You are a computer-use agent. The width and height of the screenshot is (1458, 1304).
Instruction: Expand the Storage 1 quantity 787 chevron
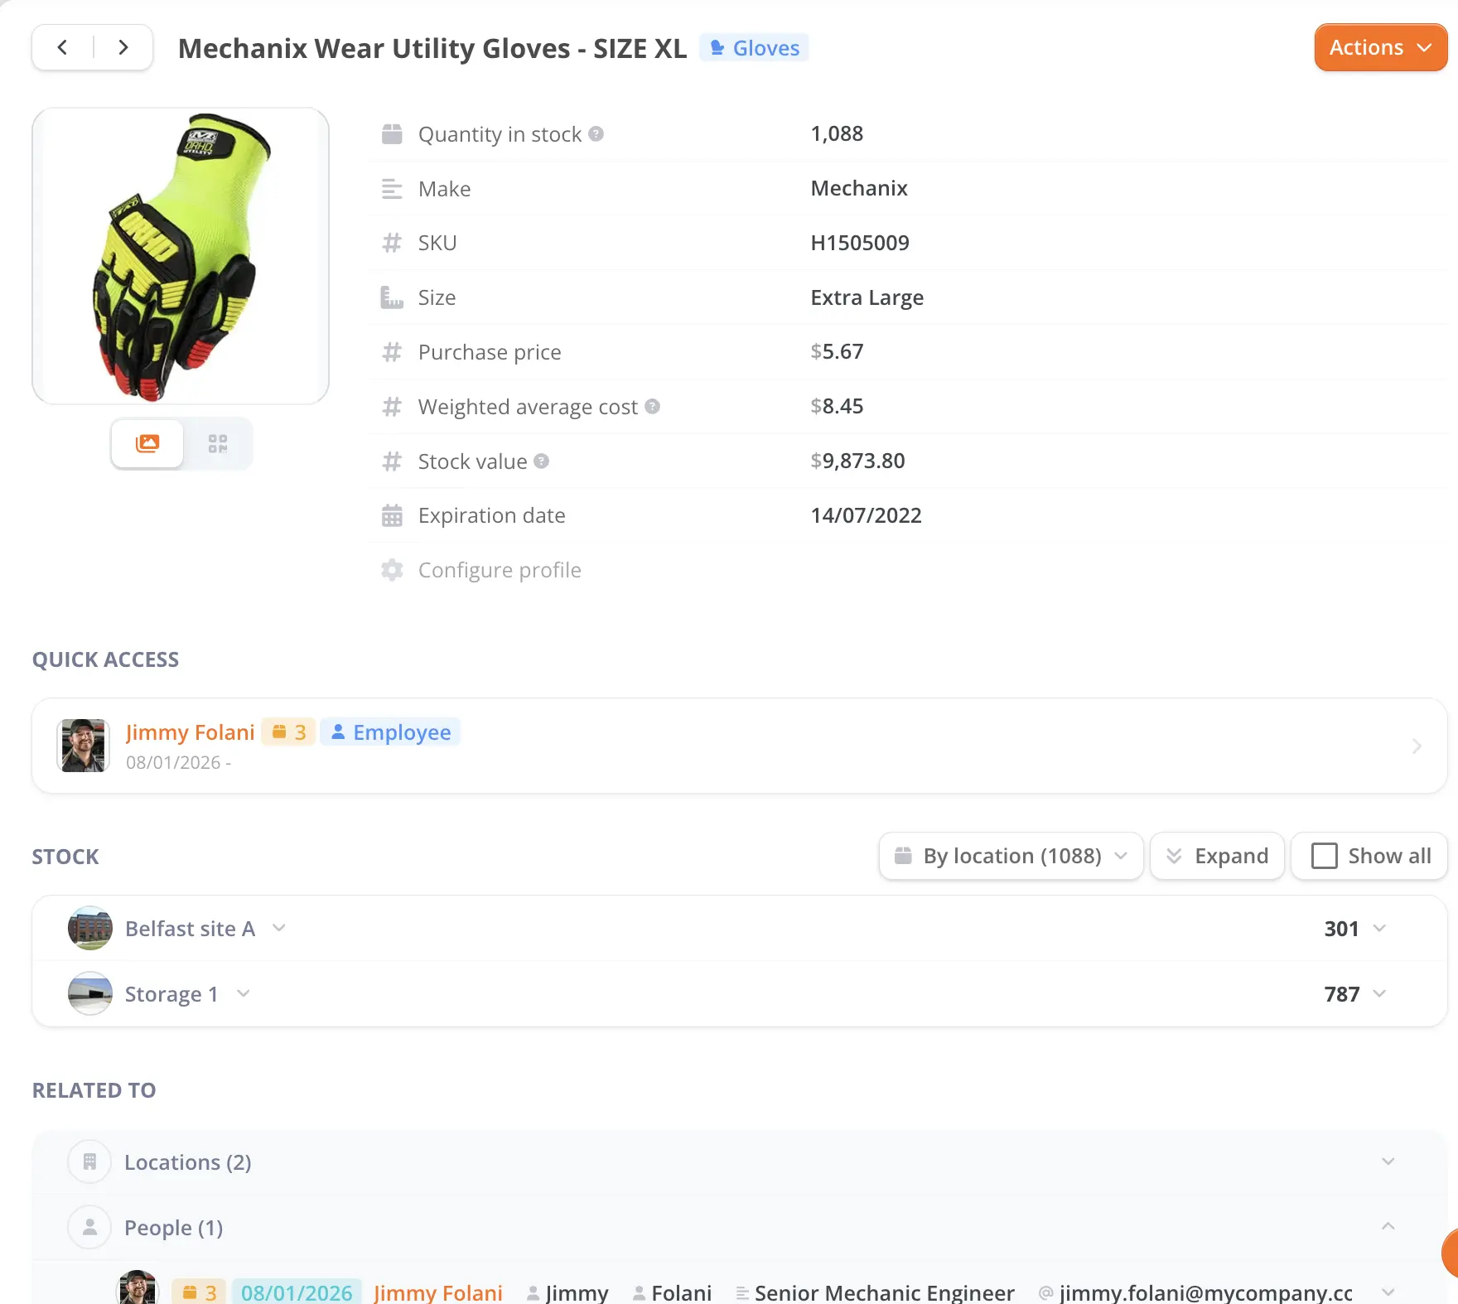(x=1379, y=993)
